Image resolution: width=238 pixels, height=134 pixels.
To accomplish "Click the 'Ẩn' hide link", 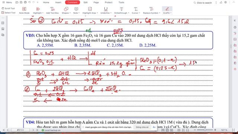I will [x=154, y=127].
